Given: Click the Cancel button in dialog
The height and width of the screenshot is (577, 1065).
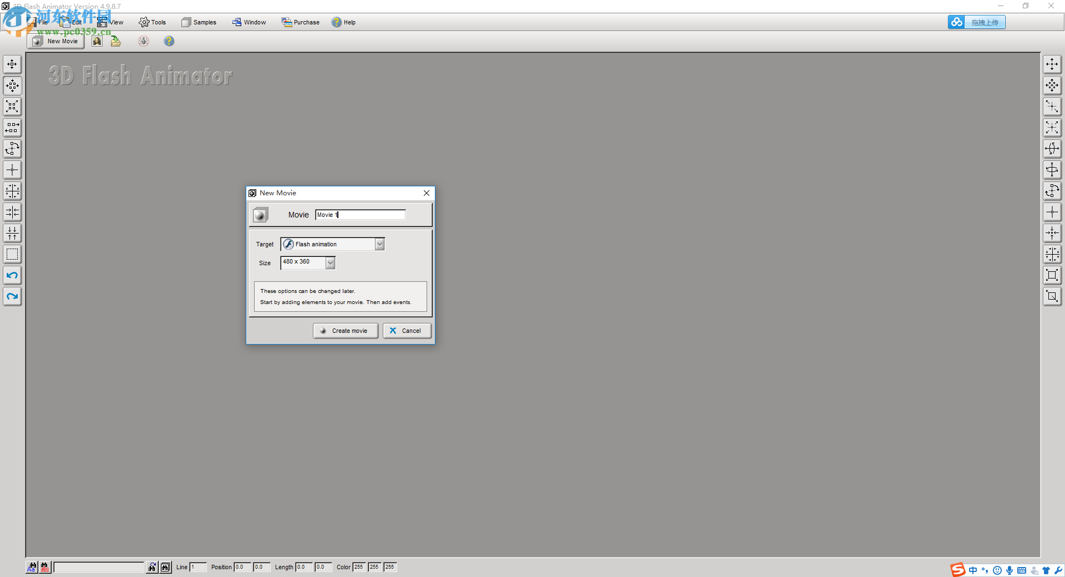Looking at the screenshot, I should (407, 331).
